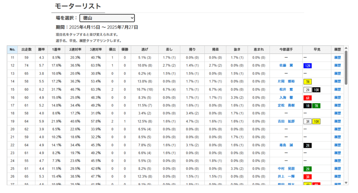
Task: Open the red 6R race badge
Action: click(308, 98)
